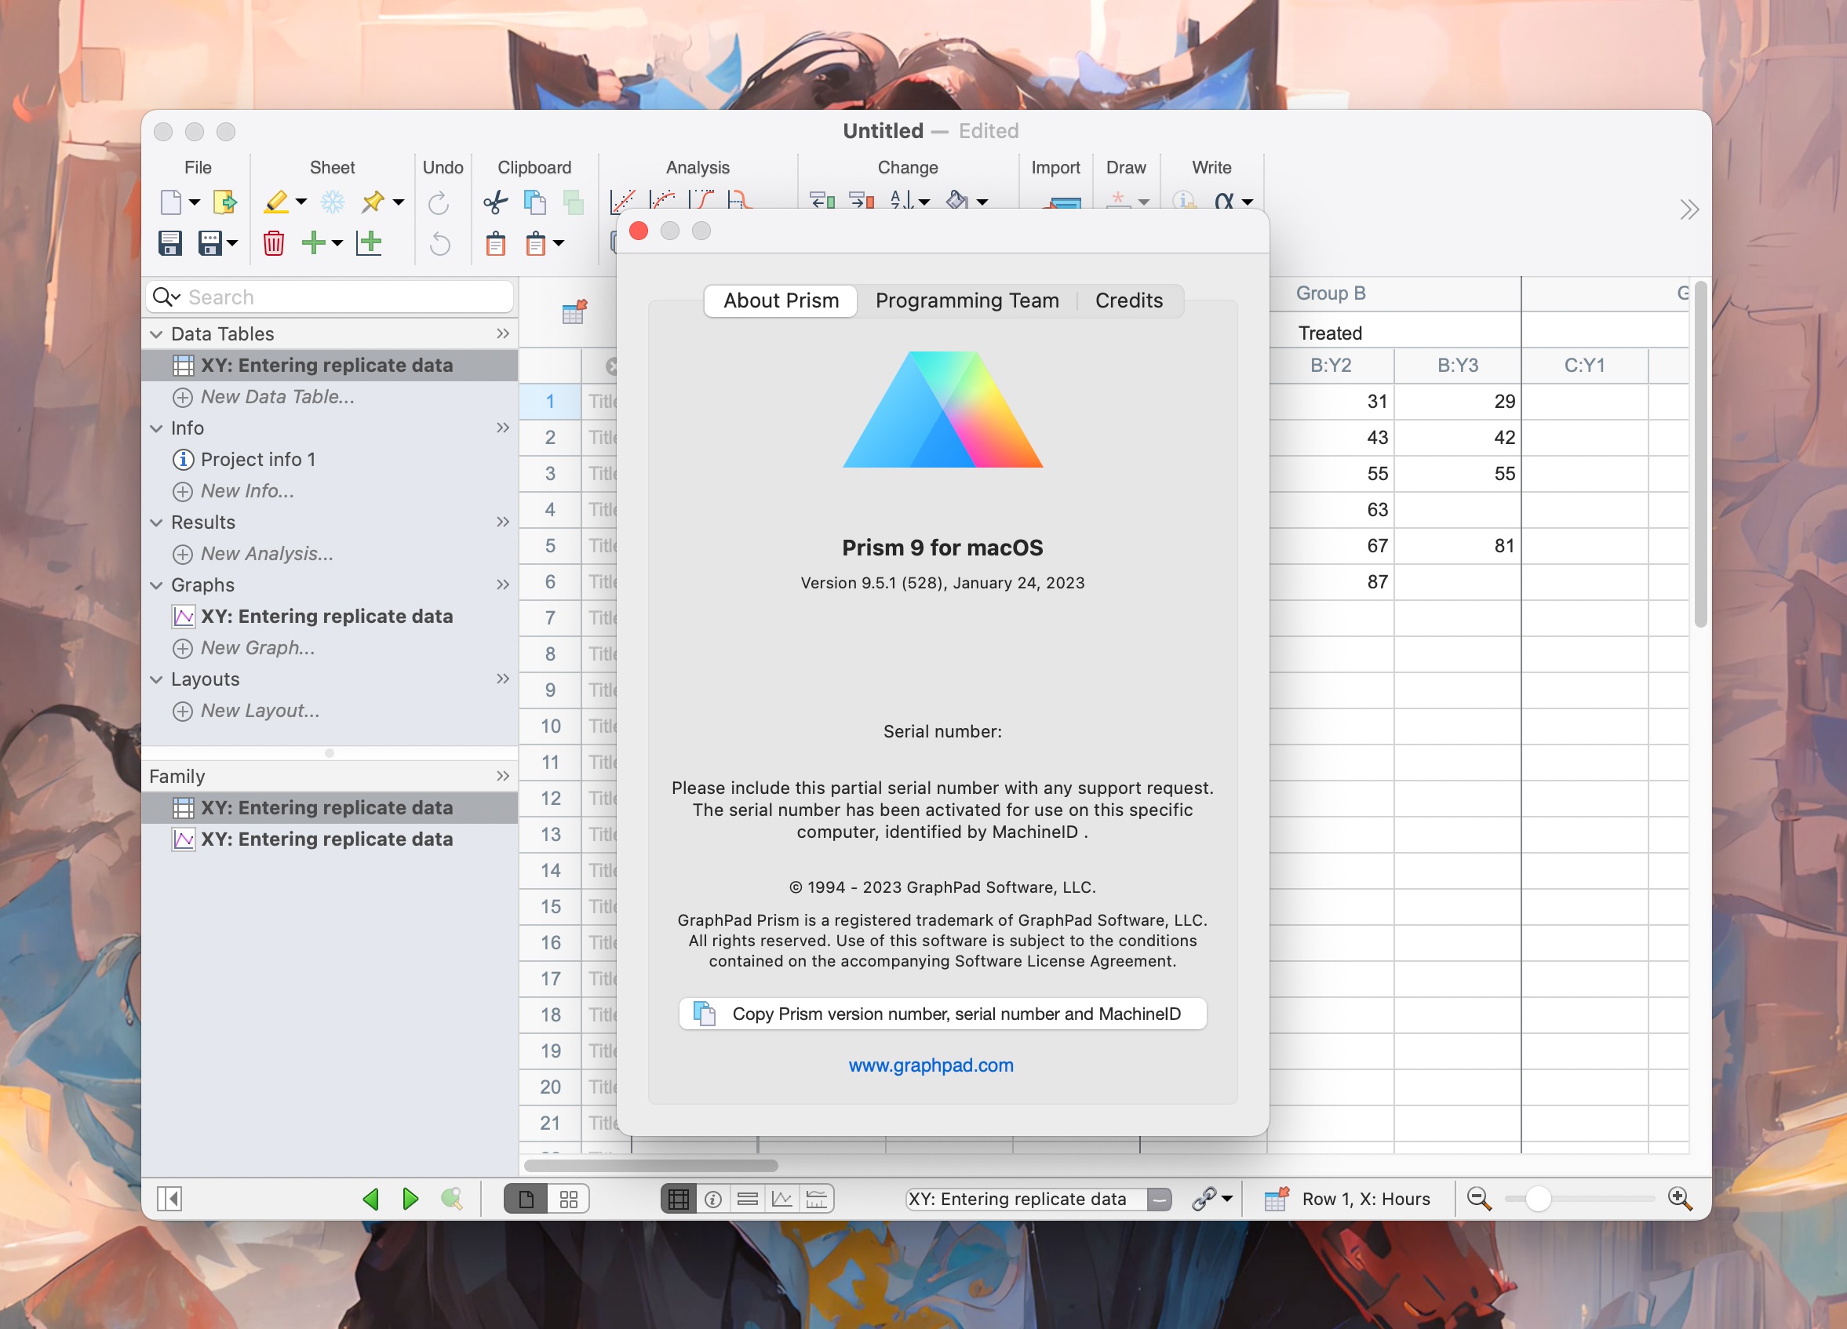
Task: Collapse the Graphs section chevron
Action: (x=156, y=585)
